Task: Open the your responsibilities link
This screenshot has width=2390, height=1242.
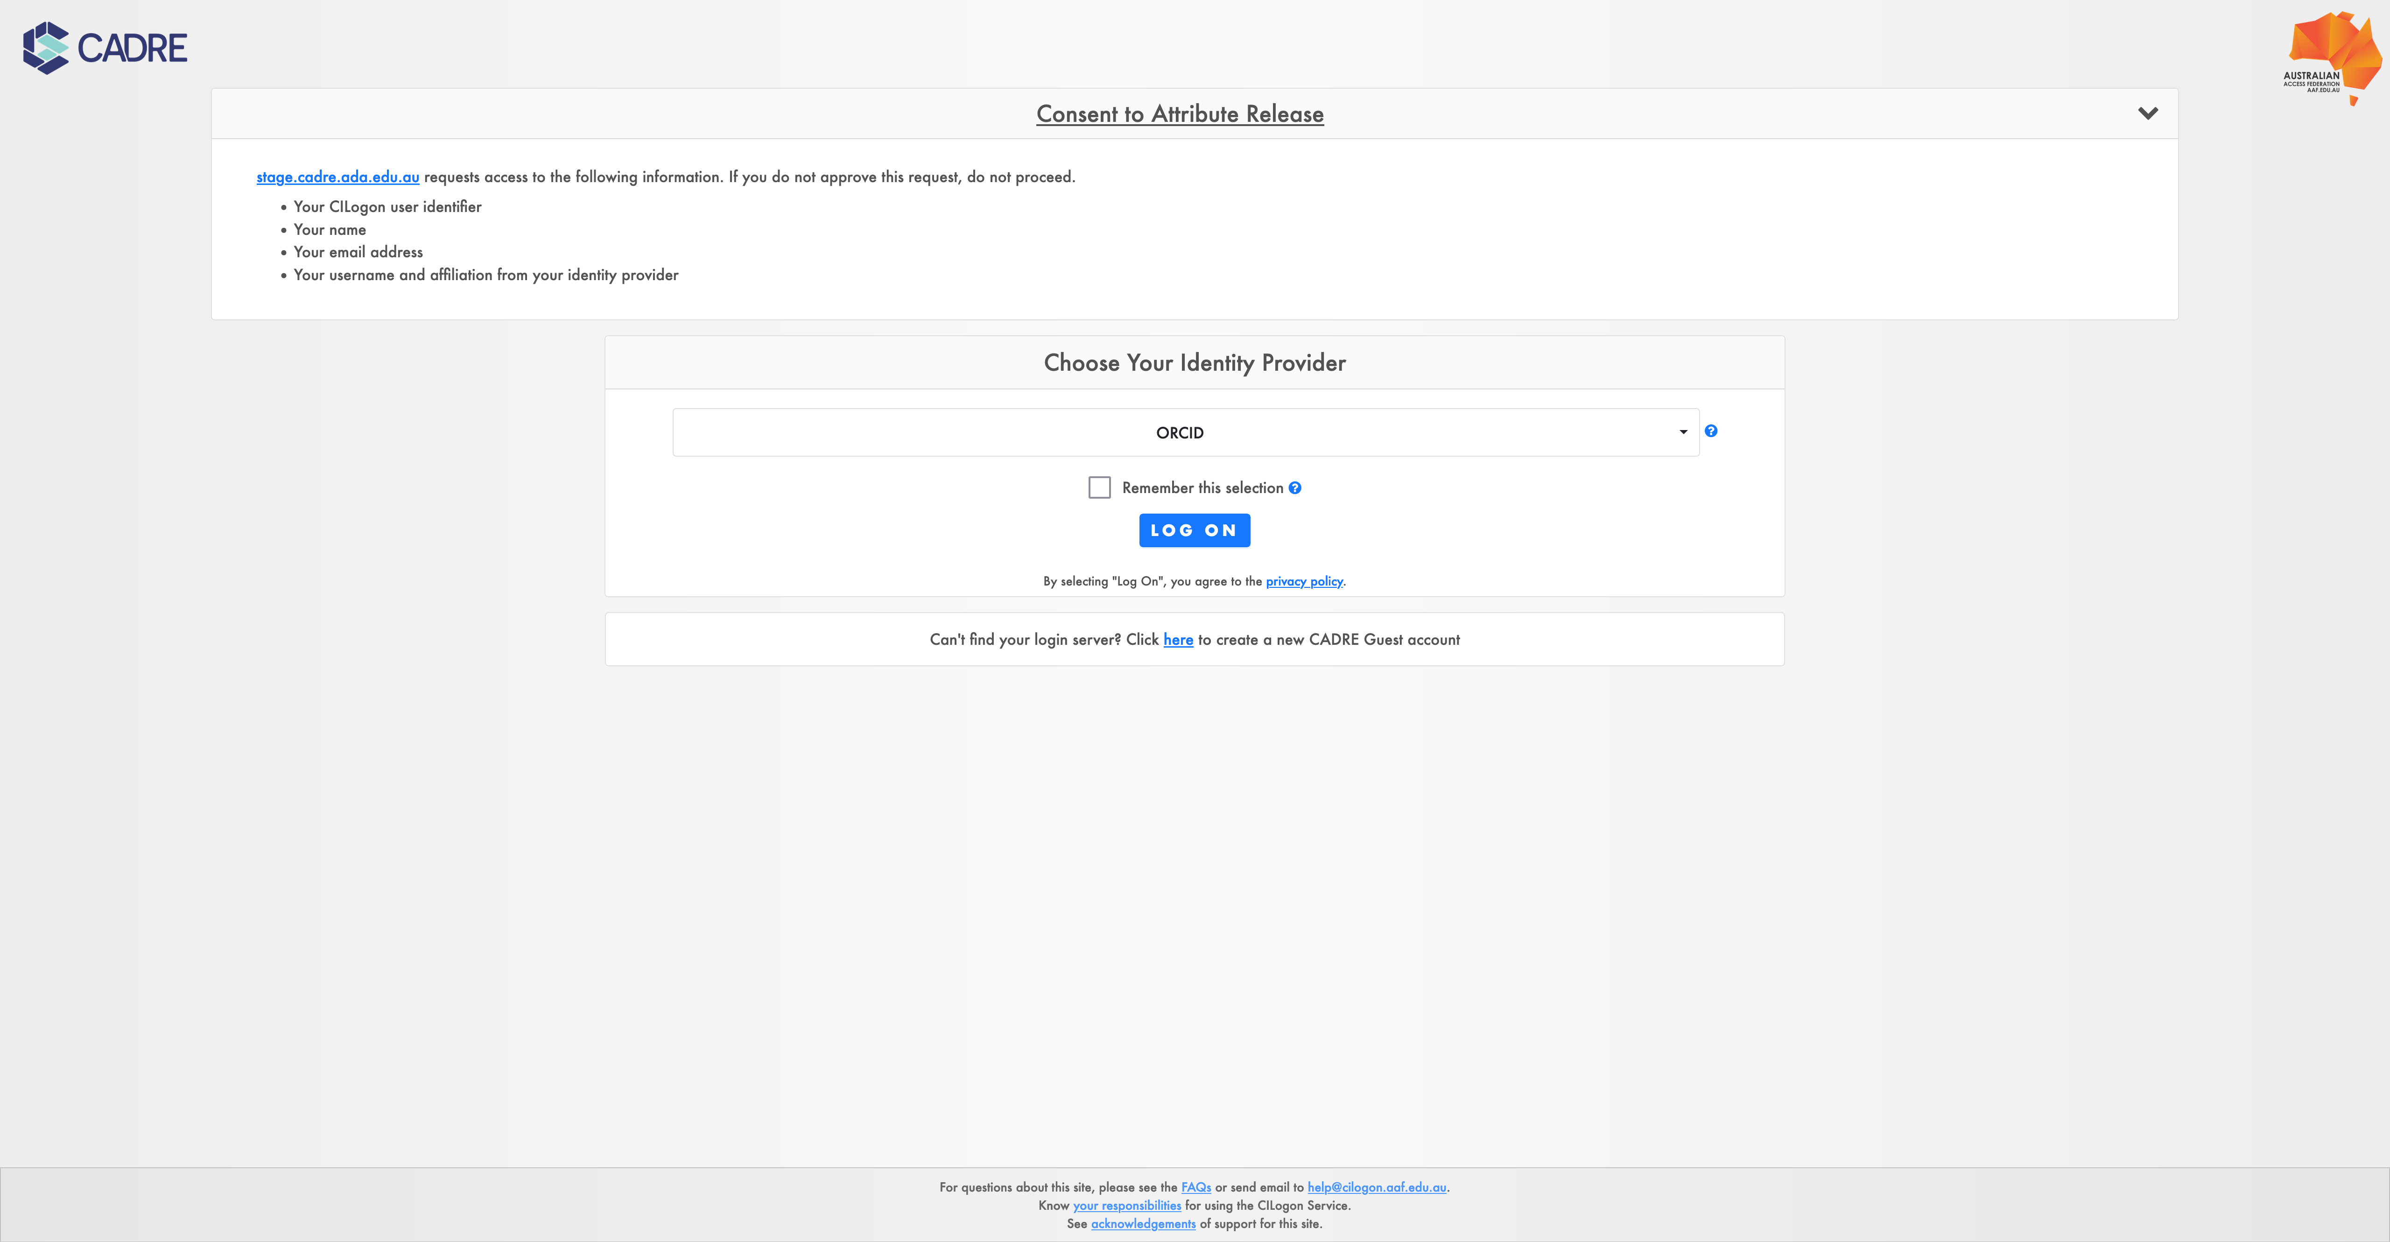Action: click(1126, 1206)
